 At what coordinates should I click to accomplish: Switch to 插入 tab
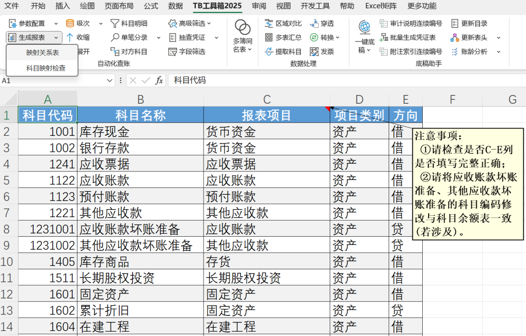click(x=62, y=6)
